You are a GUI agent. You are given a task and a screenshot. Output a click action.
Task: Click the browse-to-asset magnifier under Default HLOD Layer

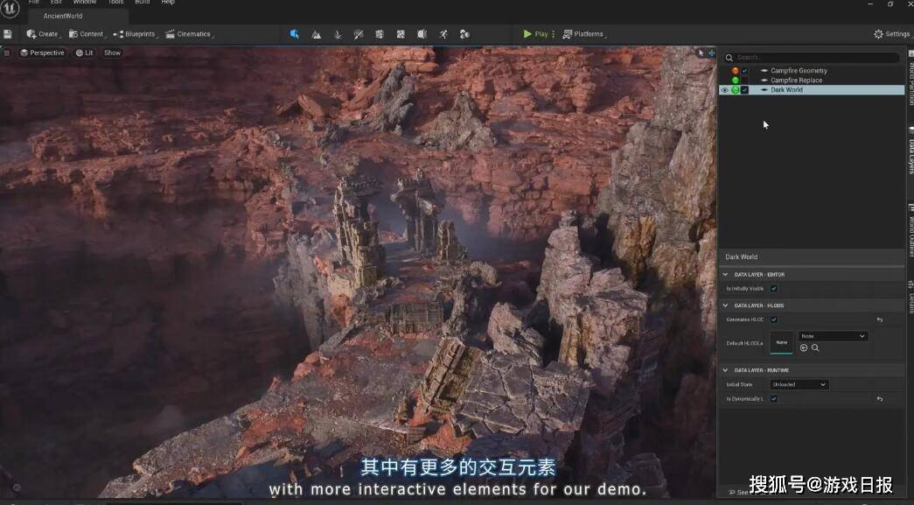[815, 347]
